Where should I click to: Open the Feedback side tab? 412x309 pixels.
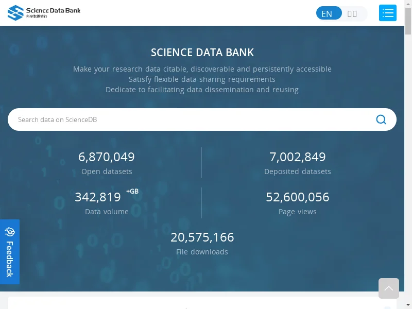point(10,252)
